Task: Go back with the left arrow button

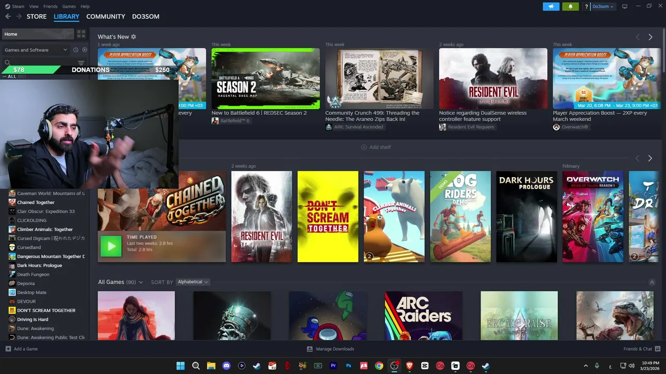Action: coord(8,17)
